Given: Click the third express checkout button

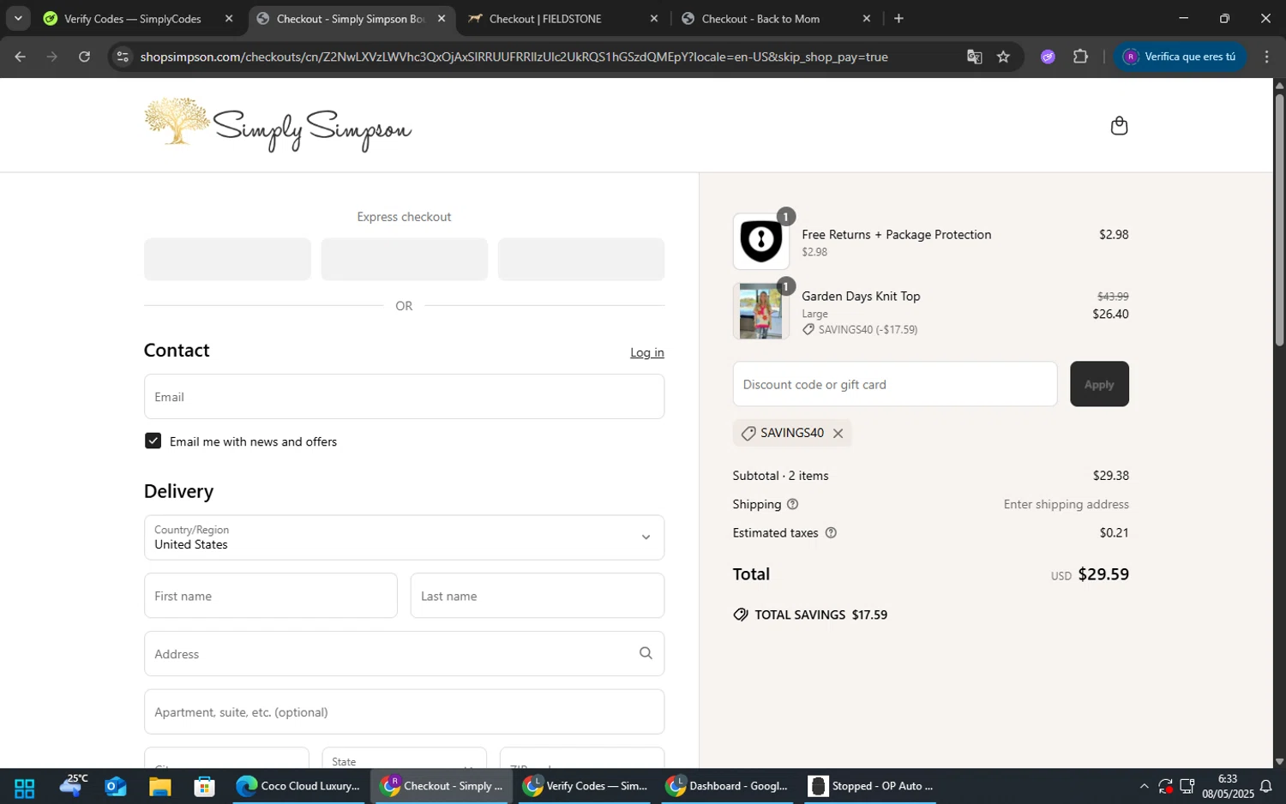Looking at the screenshot, I should coord(581,259).
